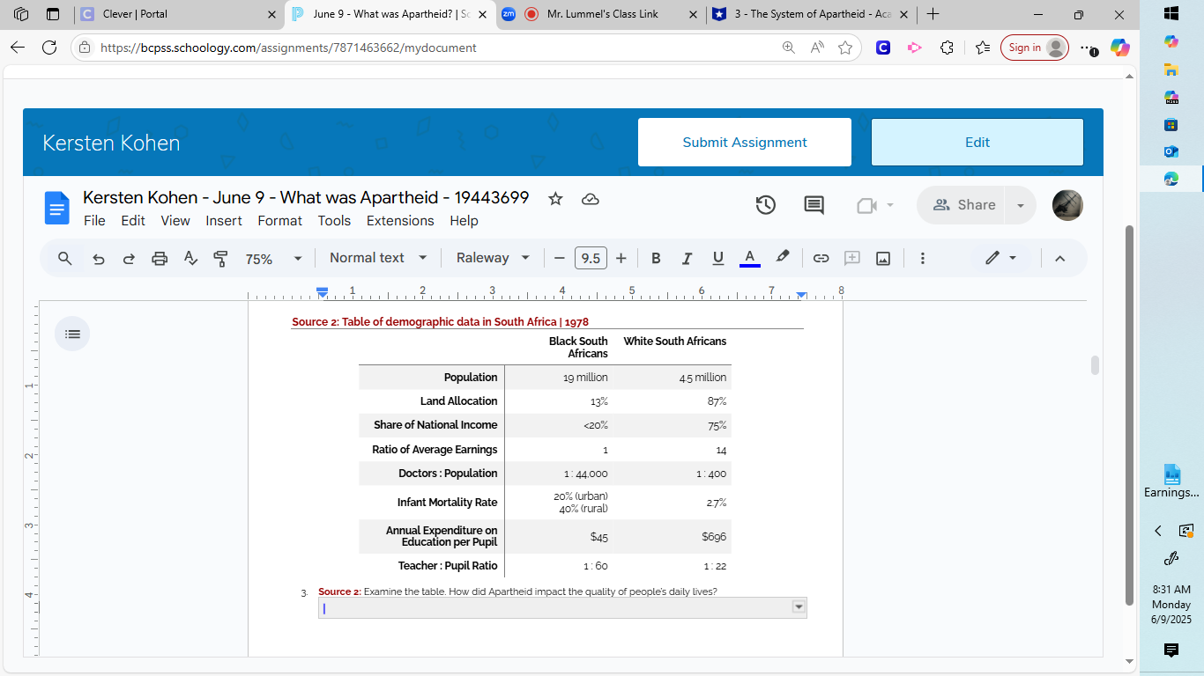This screenshot has width=1204, height=676.
Task: Select the paint format roller icon
Action: [220, 258]
